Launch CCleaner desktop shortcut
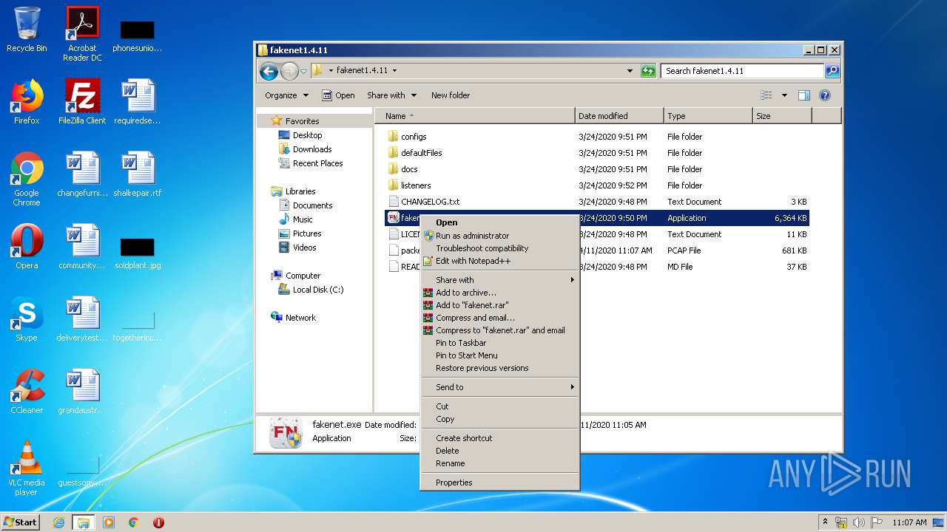The width and height of the screenshot is (947, 532). point(27,392)
